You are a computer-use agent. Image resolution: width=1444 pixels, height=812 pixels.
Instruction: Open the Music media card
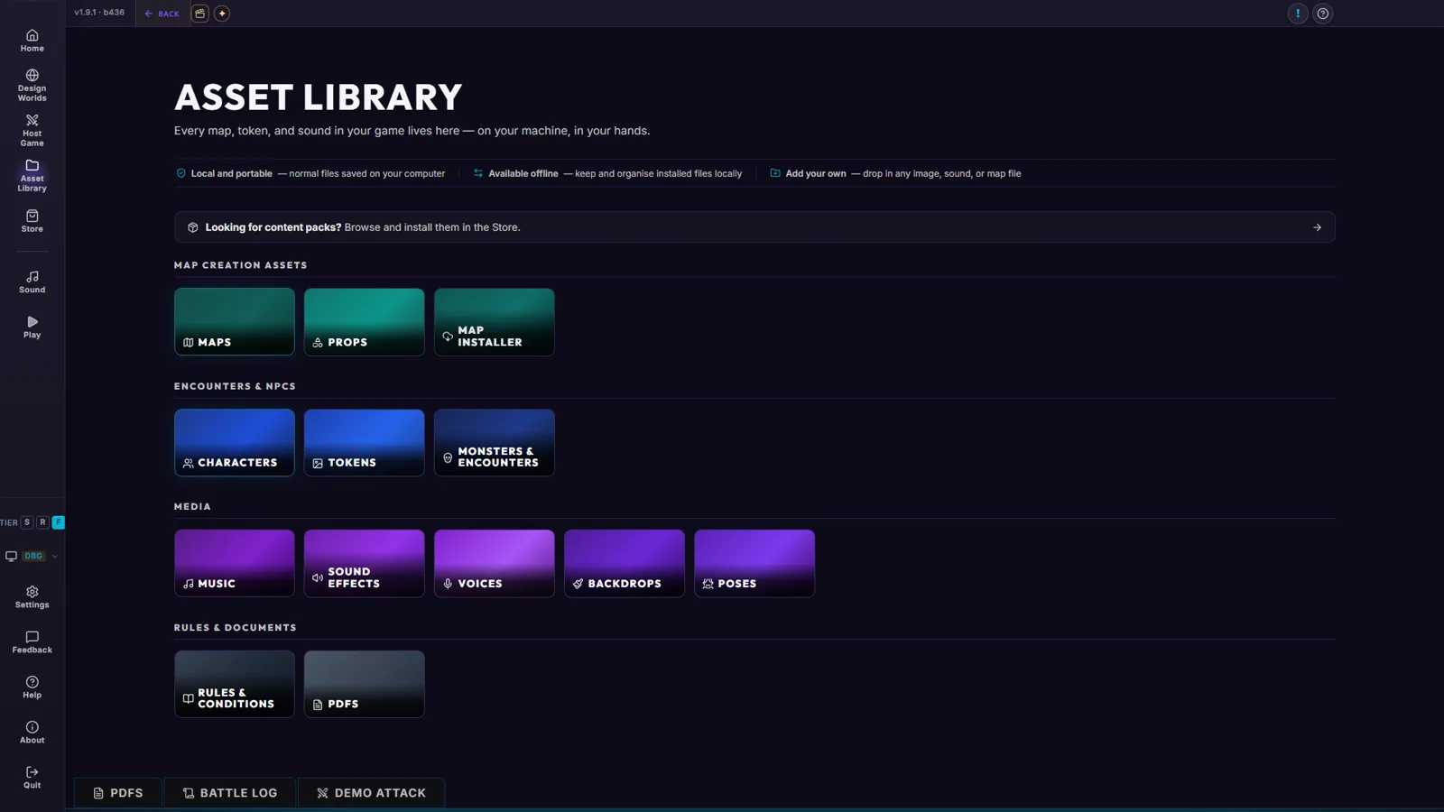(x=235, y=563)
